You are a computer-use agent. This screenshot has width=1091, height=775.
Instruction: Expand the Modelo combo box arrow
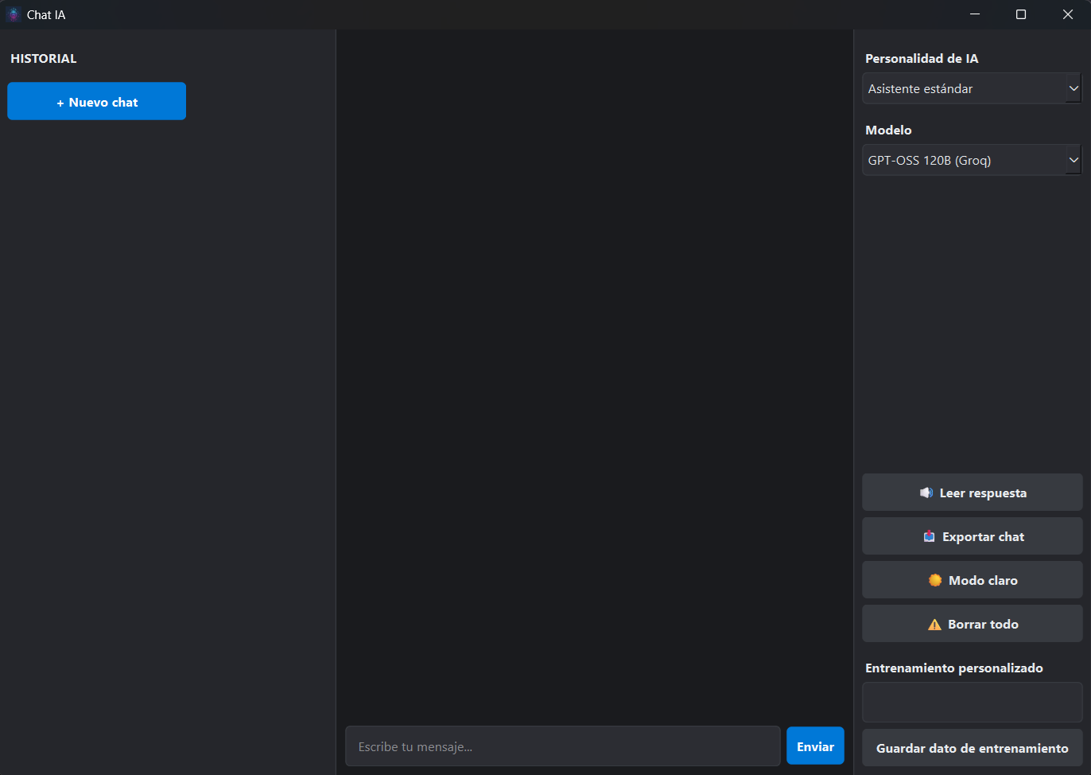[x=1074, y=160]
